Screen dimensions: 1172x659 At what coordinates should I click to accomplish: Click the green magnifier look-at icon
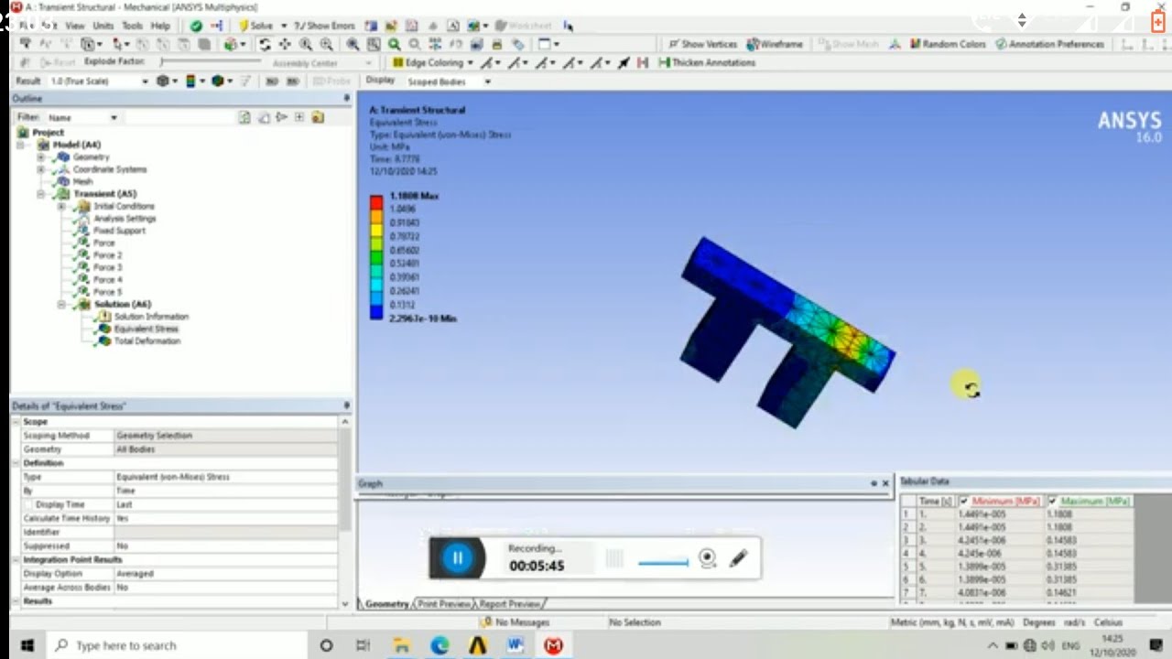(x=395, y=44)
